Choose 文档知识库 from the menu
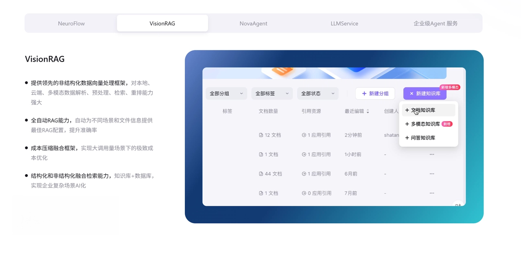 [x=423, y=110]
